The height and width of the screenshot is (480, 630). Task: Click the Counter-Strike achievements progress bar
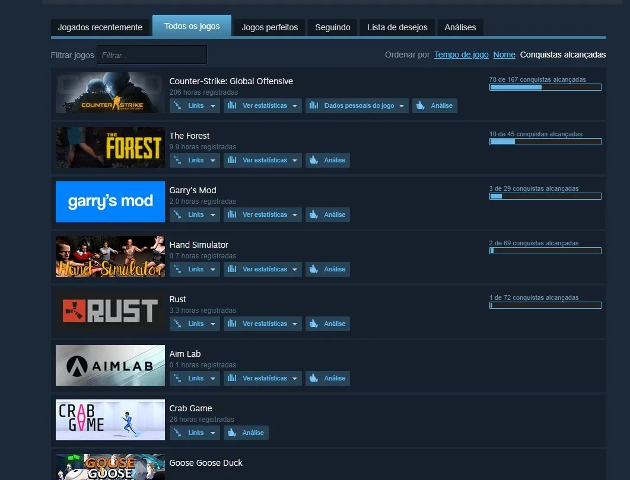[545, 87]
